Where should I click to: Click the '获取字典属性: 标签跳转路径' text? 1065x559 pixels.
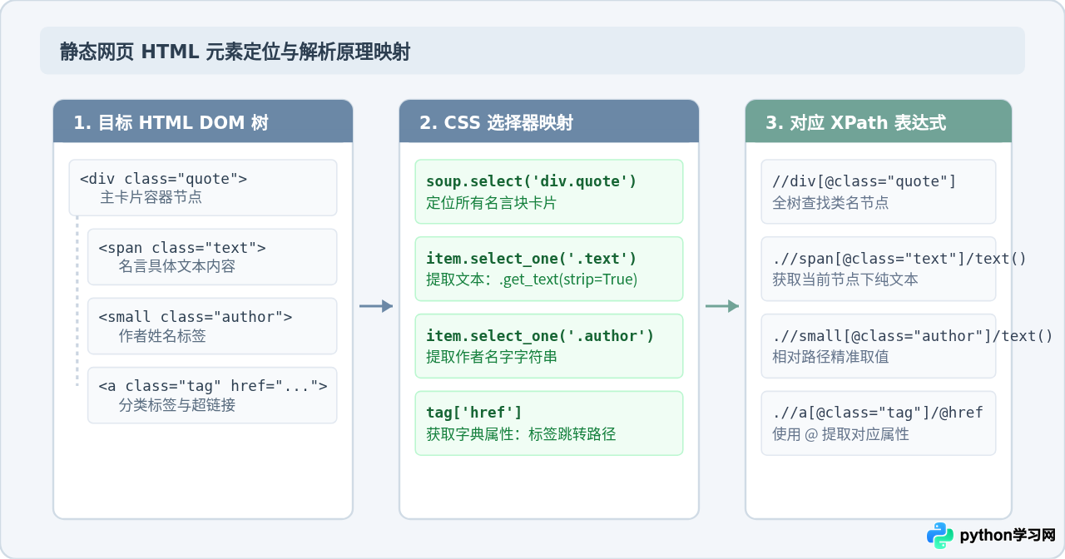tap(521, 434)
